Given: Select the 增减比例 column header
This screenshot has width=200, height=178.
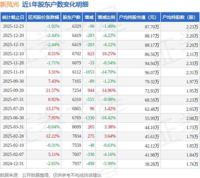Looking at the screenshot, I should 106,17.
